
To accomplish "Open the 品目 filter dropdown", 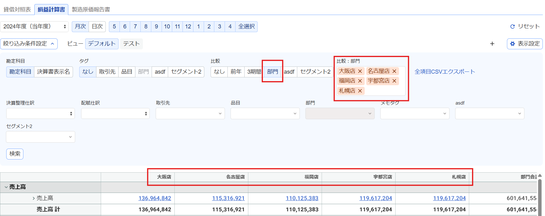I will [265, 114].
